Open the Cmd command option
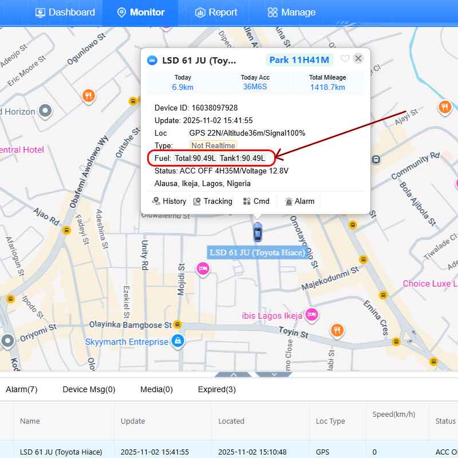 pos(256,201)
